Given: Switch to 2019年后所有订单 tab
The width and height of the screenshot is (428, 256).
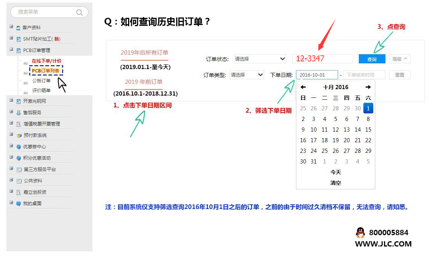Looking at the screenshot, I should coord(144,53).
